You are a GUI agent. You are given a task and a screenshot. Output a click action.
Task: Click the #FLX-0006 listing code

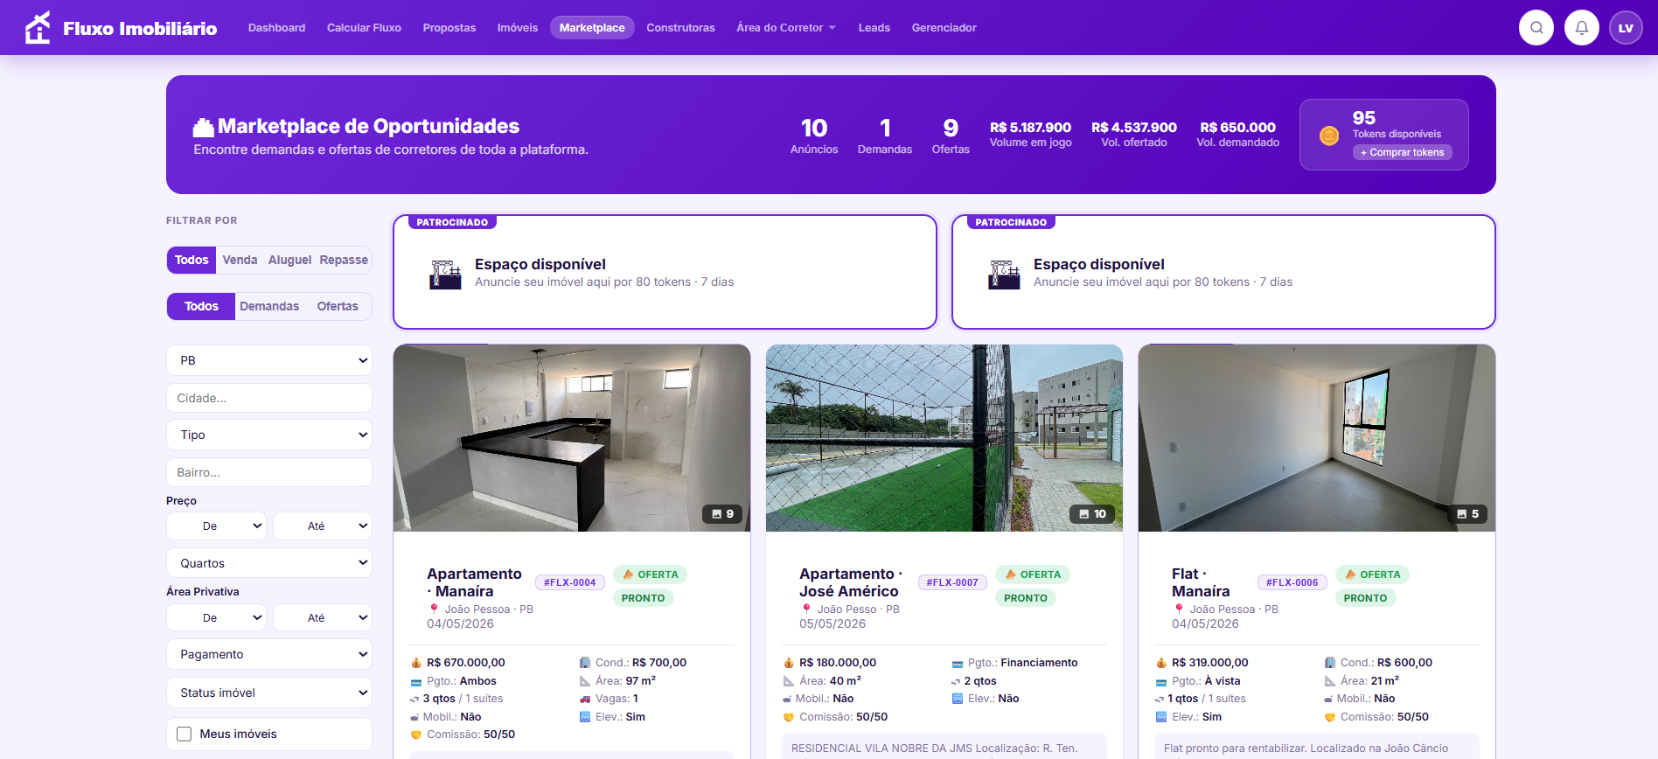(x=1292, y=582)
